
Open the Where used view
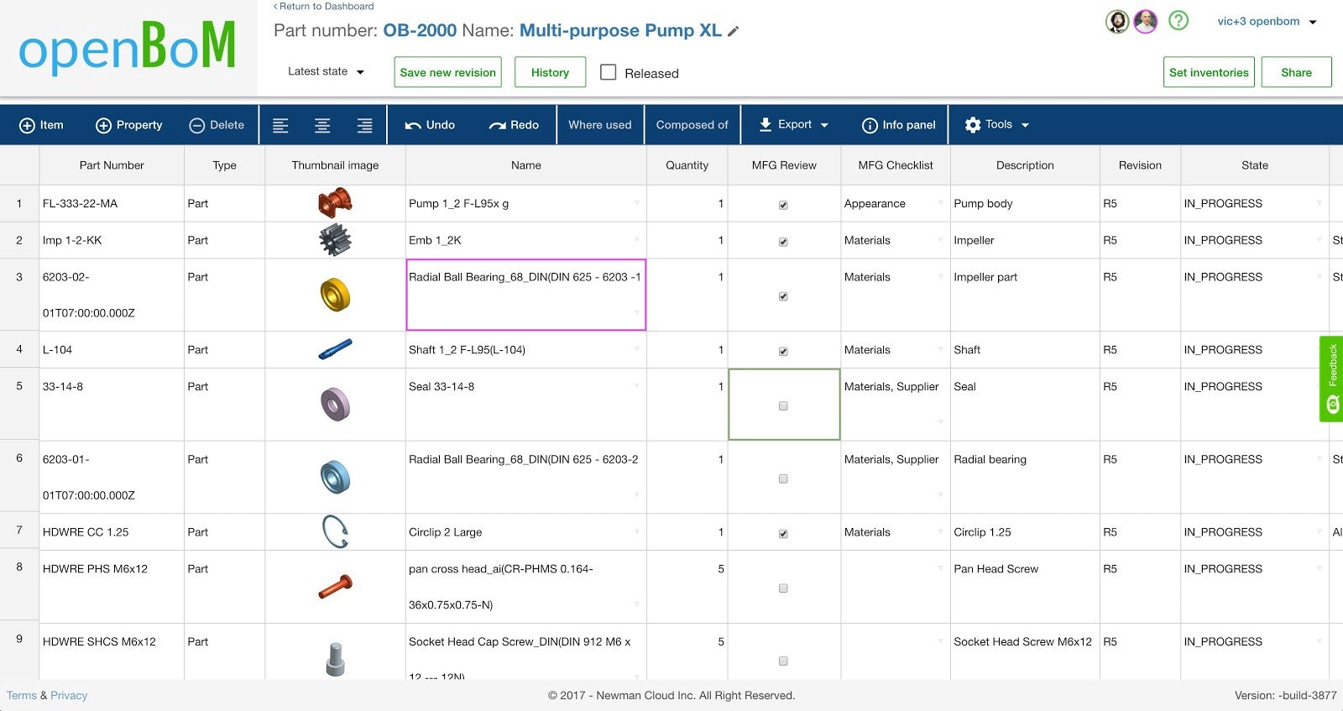600,125
